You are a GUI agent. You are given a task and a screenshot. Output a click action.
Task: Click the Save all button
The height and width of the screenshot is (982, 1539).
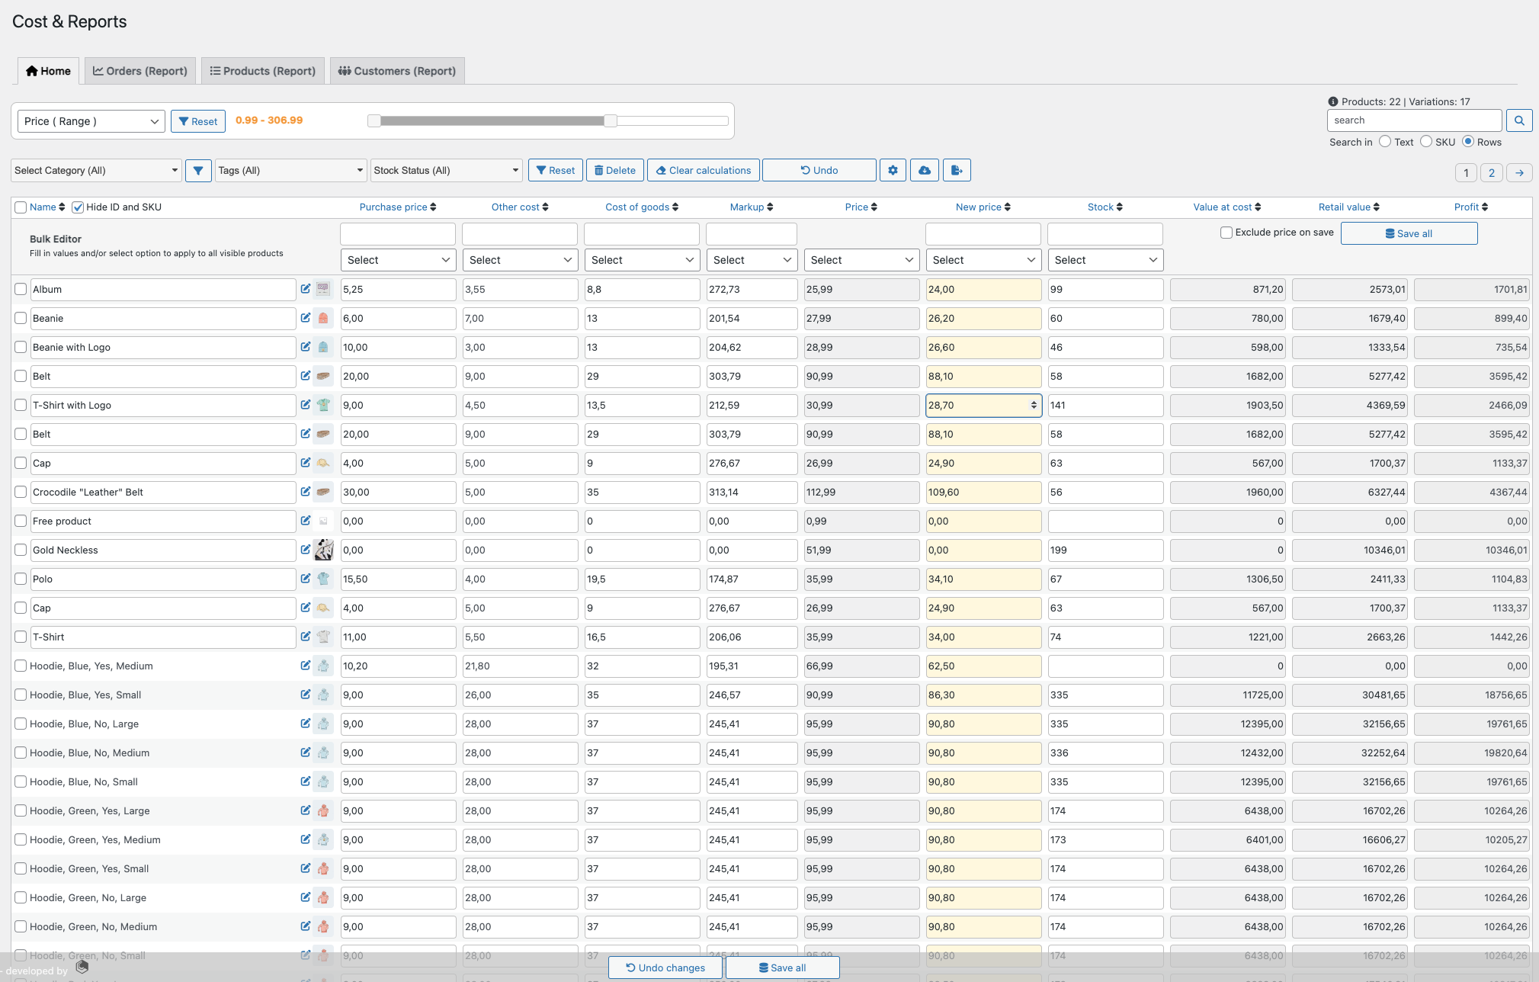point(1409,233)
